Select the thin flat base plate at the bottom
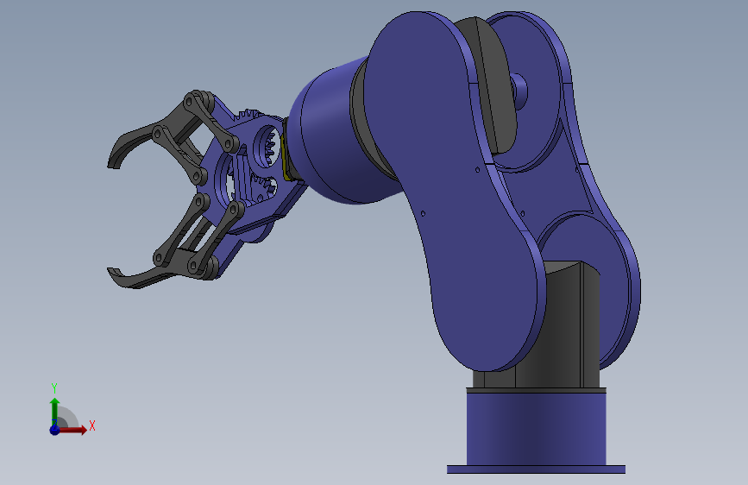This screenshot has width=748, height=485. coord(536,469)
